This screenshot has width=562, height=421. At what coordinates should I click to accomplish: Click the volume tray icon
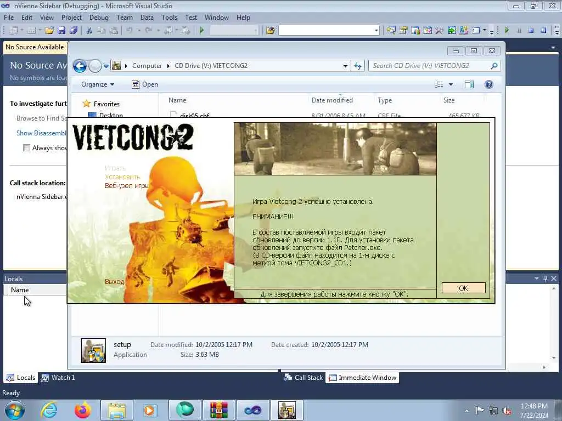point(507,411)
